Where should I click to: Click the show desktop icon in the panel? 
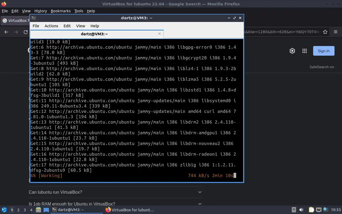46,210
